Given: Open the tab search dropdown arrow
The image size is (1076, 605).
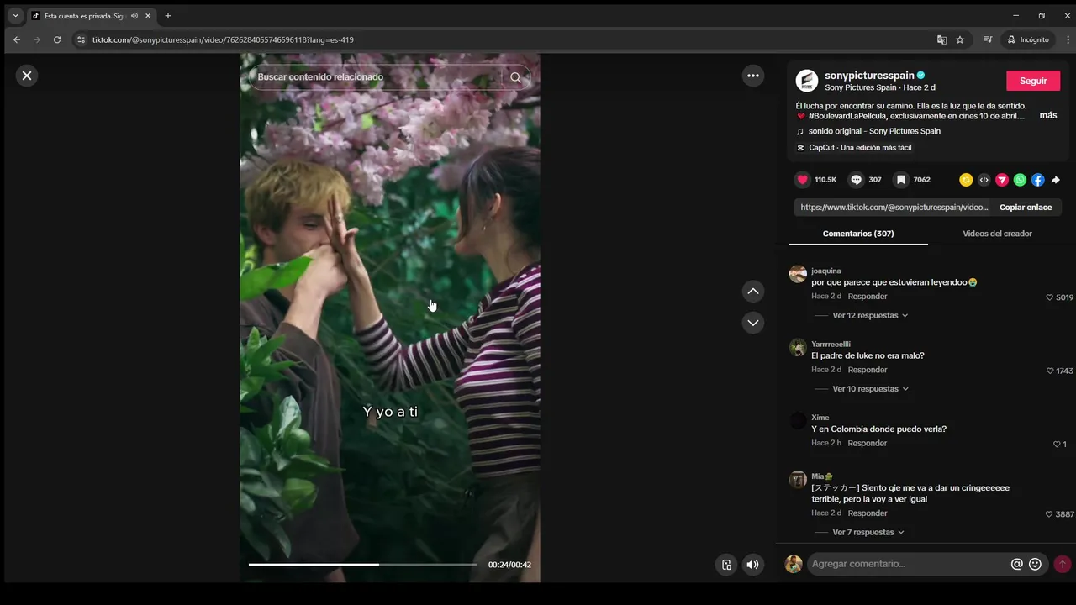Looking at the screenshot, I should [x=15, y=16].
